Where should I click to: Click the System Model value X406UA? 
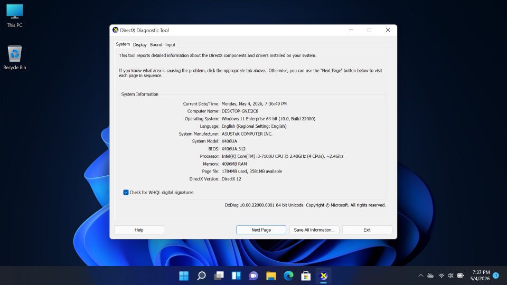(229, 141)
